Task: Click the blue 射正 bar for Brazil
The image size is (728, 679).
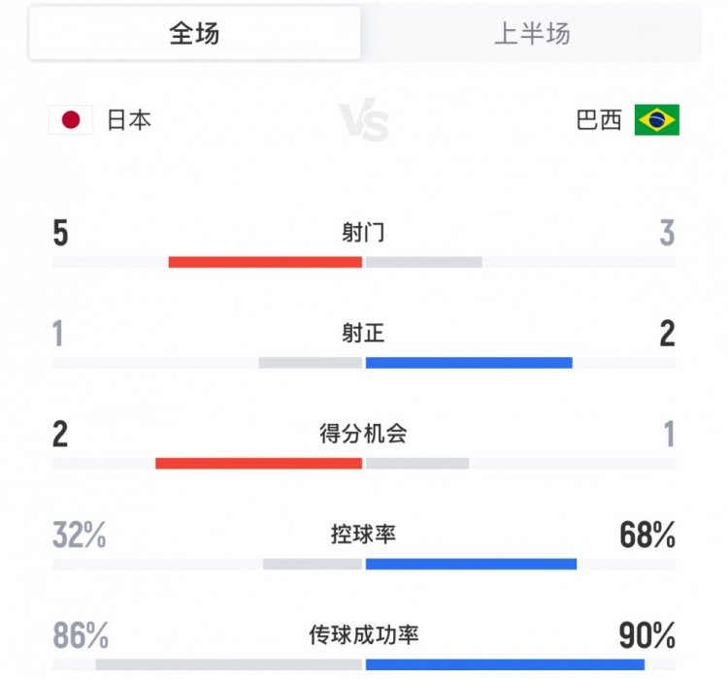Action: [469, 363]
